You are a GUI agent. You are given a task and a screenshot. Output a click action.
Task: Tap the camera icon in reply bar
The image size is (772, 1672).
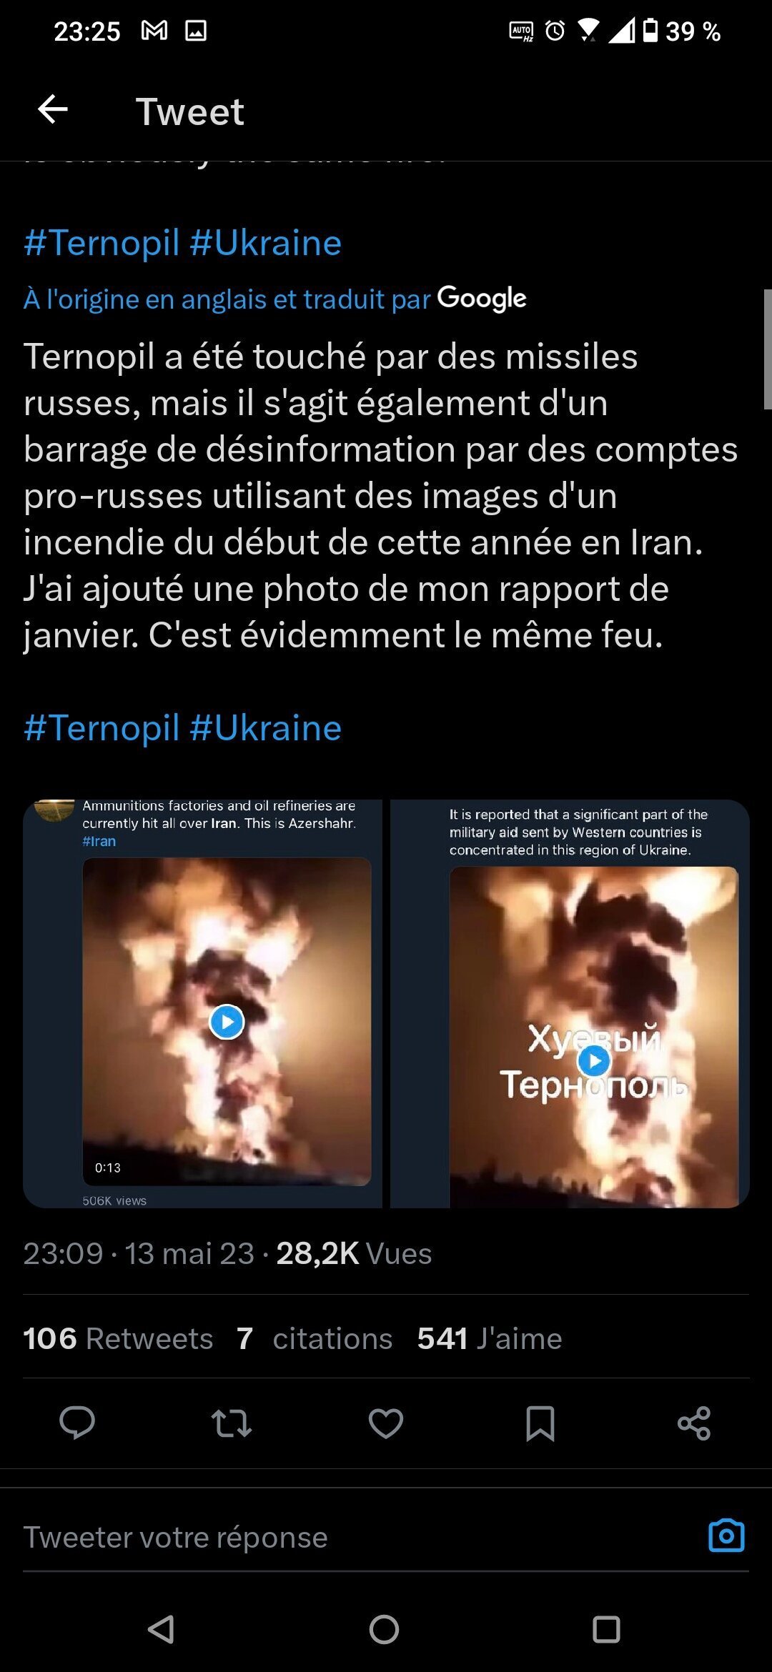[x=726, y=1536]
